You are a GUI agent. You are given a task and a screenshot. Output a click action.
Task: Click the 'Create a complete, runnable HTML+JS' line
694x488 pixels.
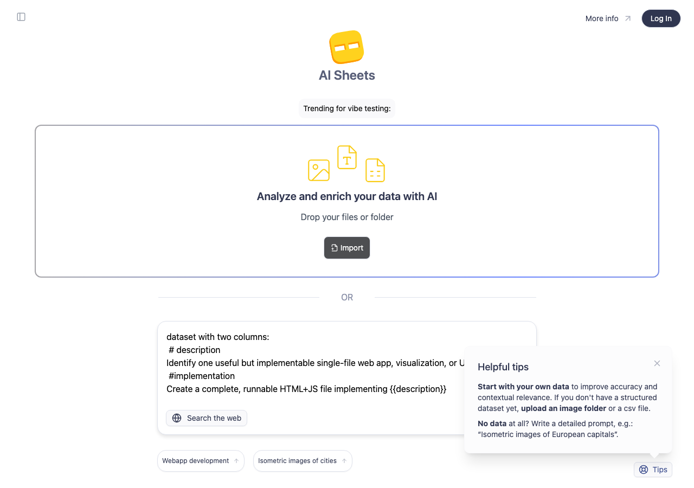306,389
